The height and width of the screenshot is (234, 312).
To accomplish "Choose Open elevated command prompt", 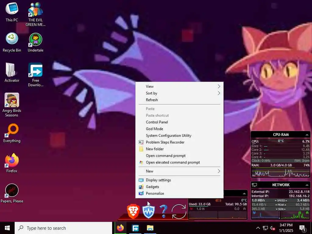I will point(179,162).
